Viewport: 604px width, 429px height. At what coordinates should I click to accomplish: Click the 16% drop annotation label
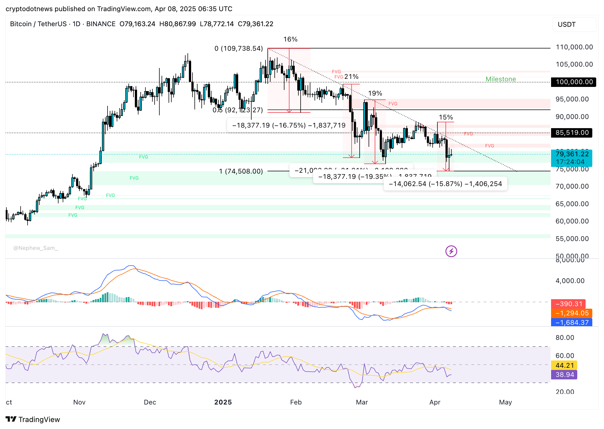290,39
